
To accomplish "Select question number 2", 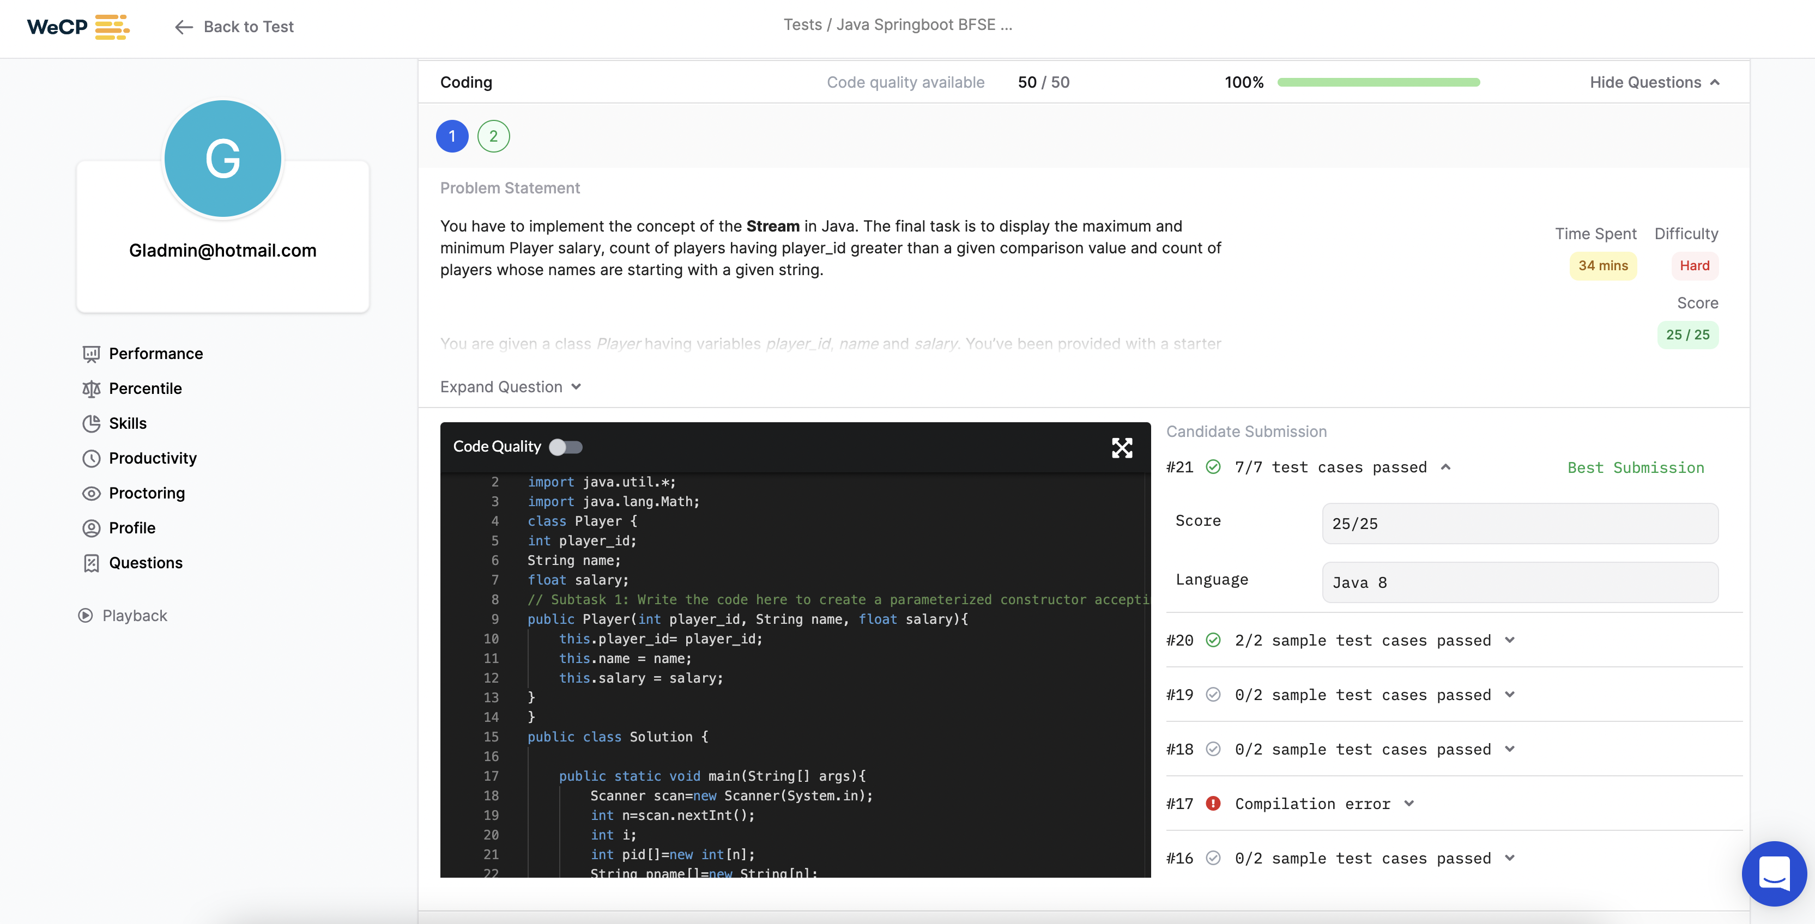I will [x=493, y=137].
